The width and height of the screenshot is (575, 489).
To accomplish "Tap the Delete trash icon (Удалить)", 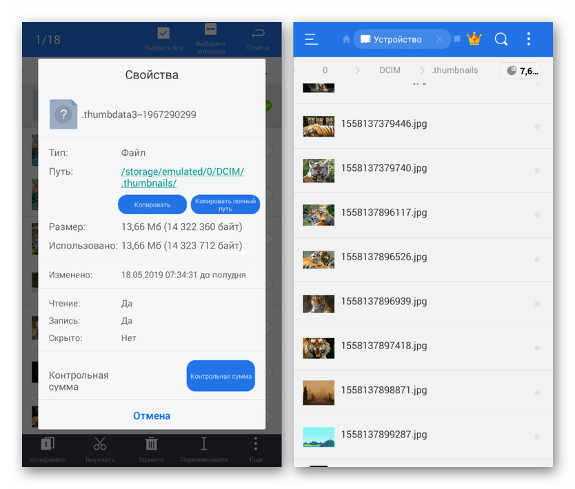I will (x=151, y=444).
